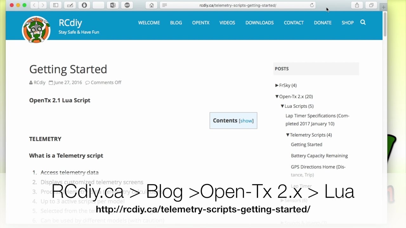The height and width of the screenshot is (228, 406).
Task: Click the TELEMETRY section heading
Action: (45, 139)
